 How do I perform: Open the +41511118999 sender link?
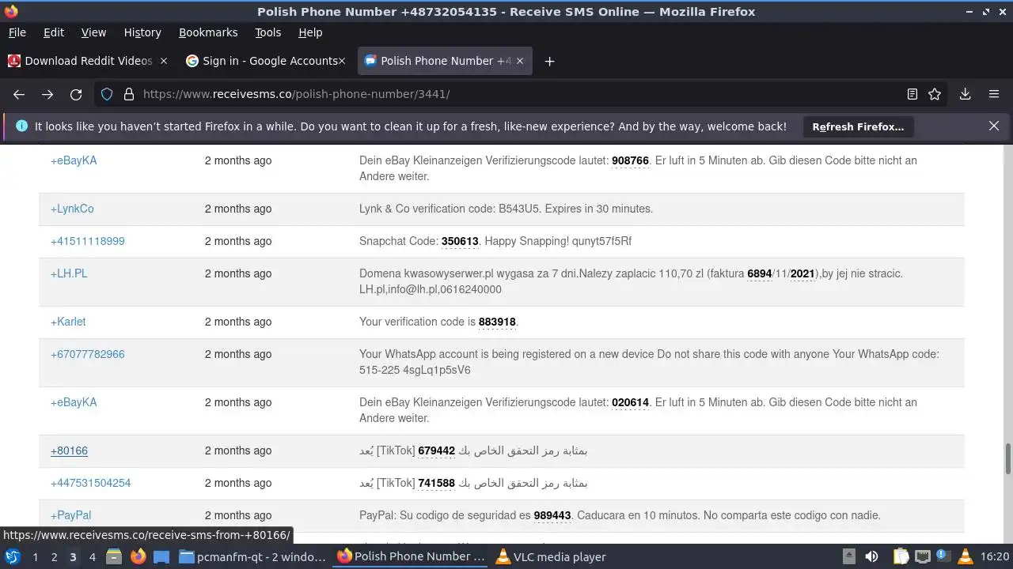click(87, 241)
